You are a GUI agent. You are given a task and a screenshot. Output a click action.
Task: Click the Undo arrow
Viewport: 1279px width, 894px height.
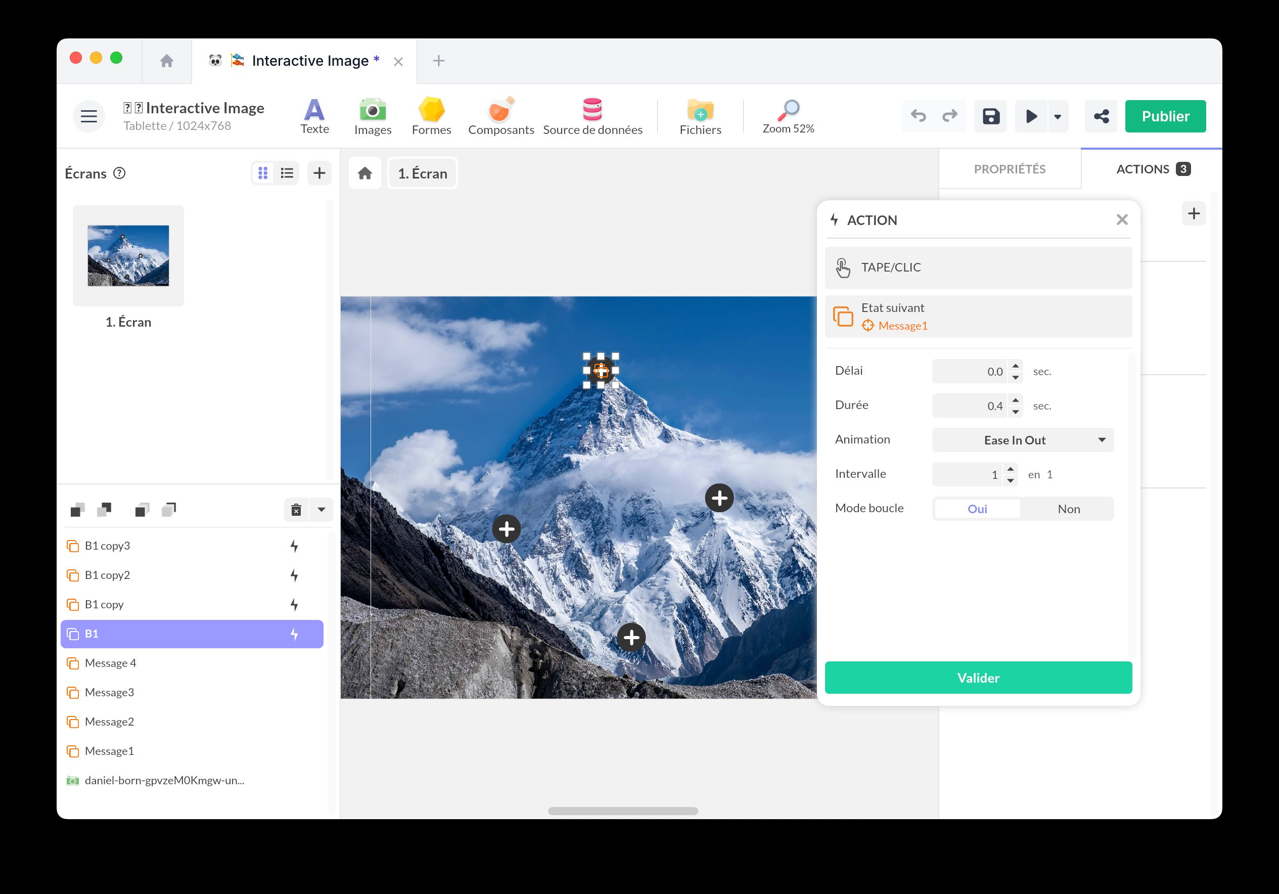(919, 116)
